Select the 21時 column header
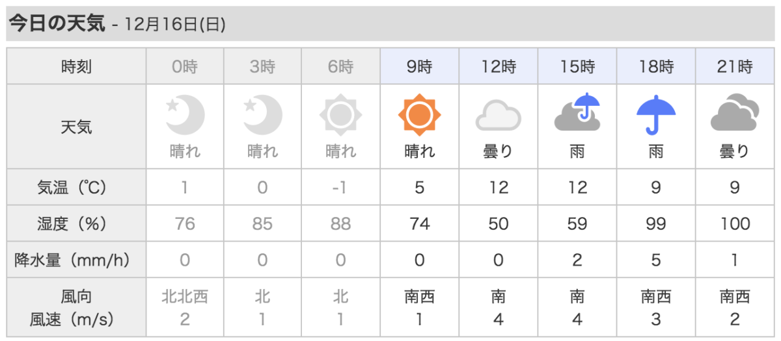The image size is (781, 341). 735,66
